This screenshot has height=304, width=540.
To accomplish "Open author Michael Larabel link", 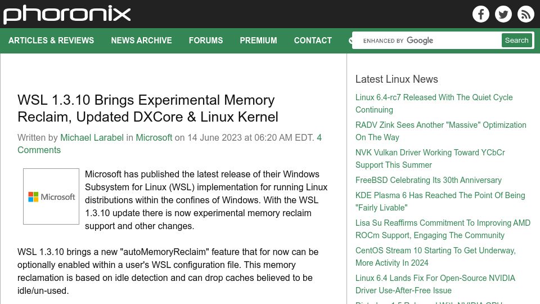I will (x=92, y=137).
